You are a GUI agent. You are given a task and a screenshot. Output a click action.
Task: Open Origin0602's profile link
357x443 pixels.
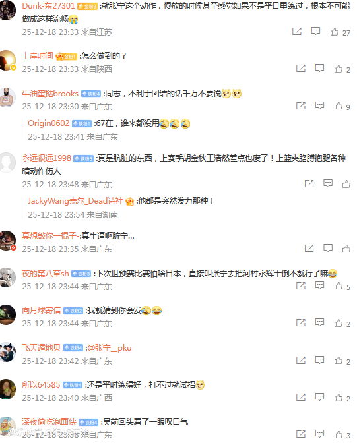point(48,123)
